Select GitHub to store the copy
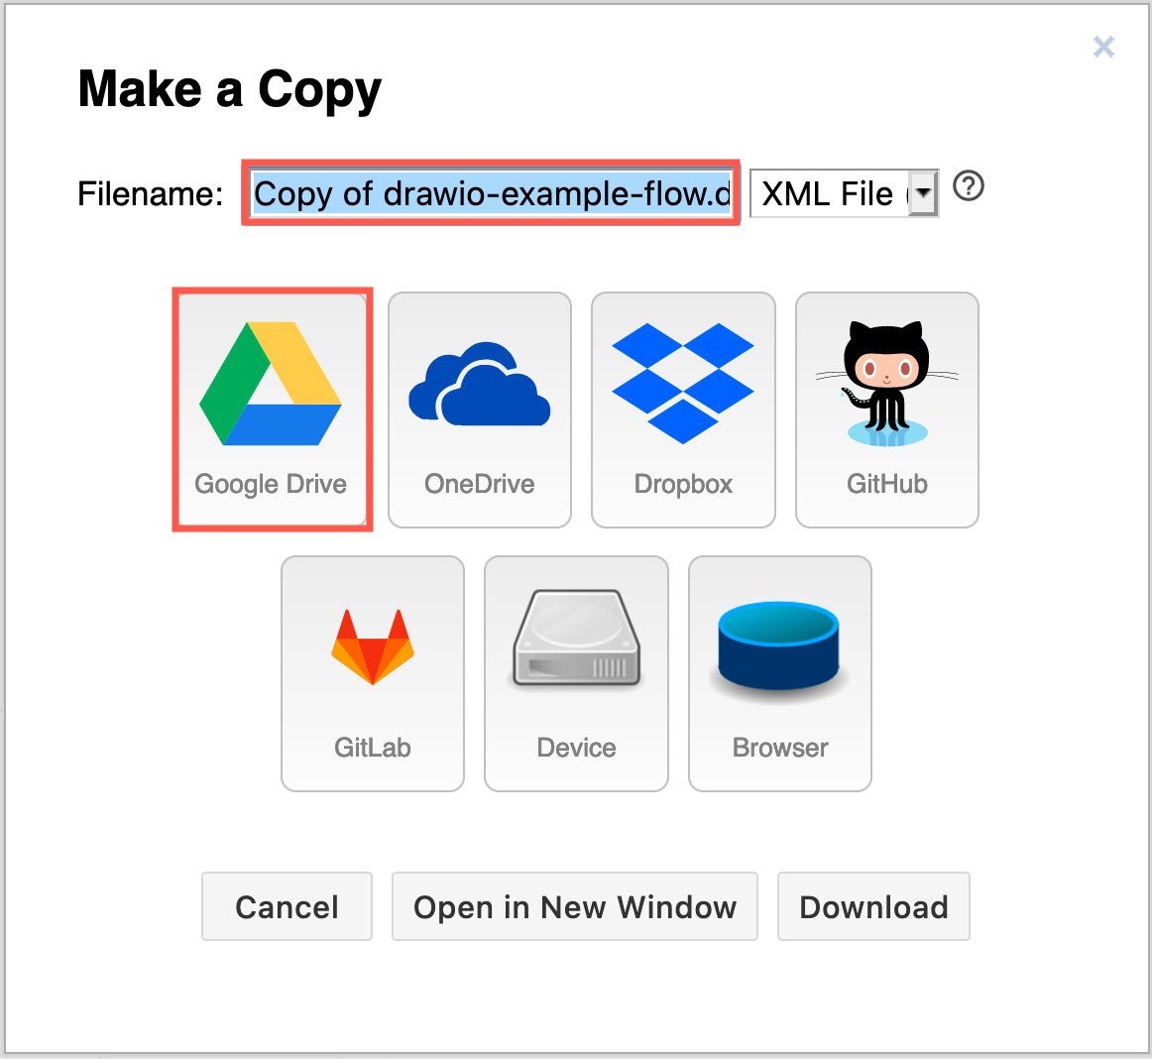 coord(885,409)
